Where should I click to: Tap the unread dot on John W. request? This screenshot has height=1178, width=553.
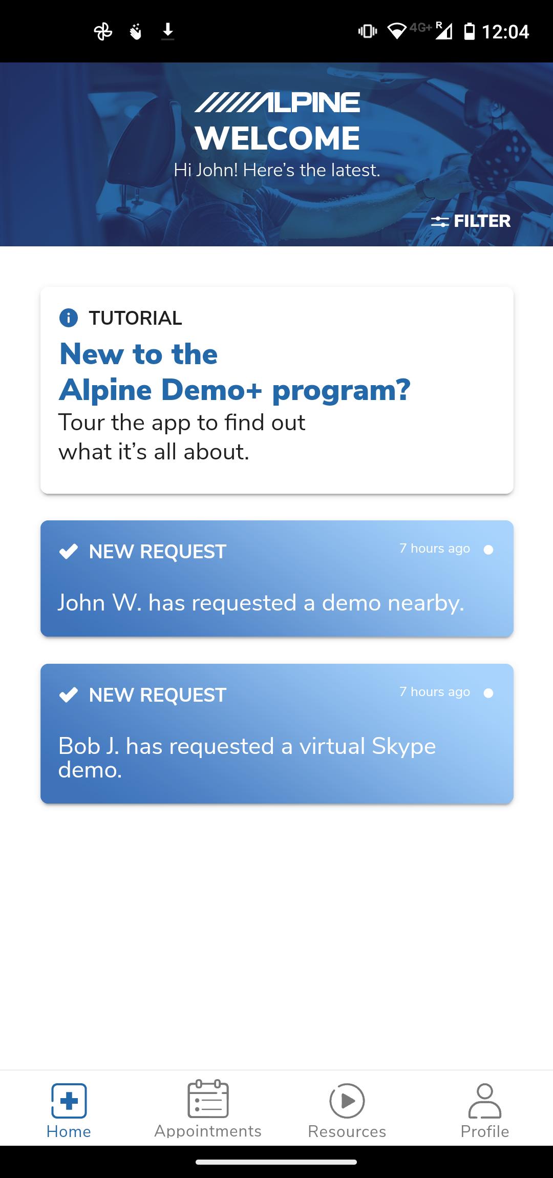[x=488, y=550]
